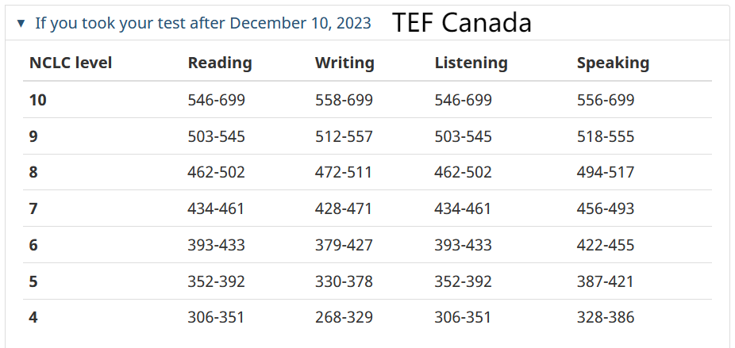This screenshot has height=348, width=735.
Task: Click Speaking score 422-455 cell
Action: click(606, 245)
